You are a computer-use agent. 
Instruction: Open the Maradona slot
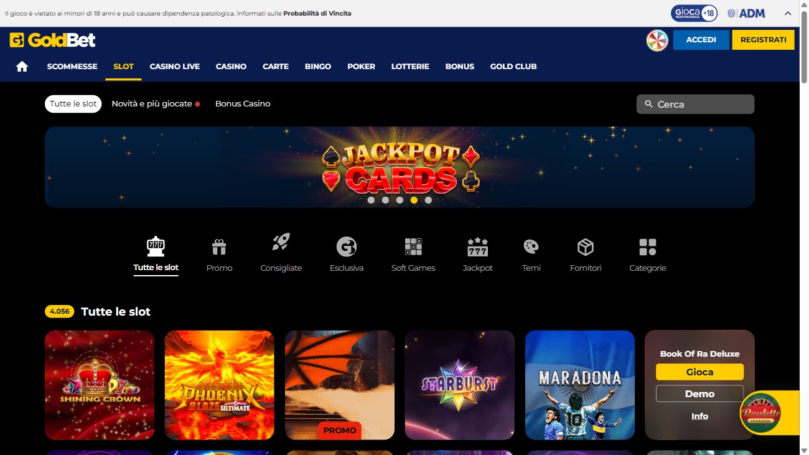coord(580,385)
